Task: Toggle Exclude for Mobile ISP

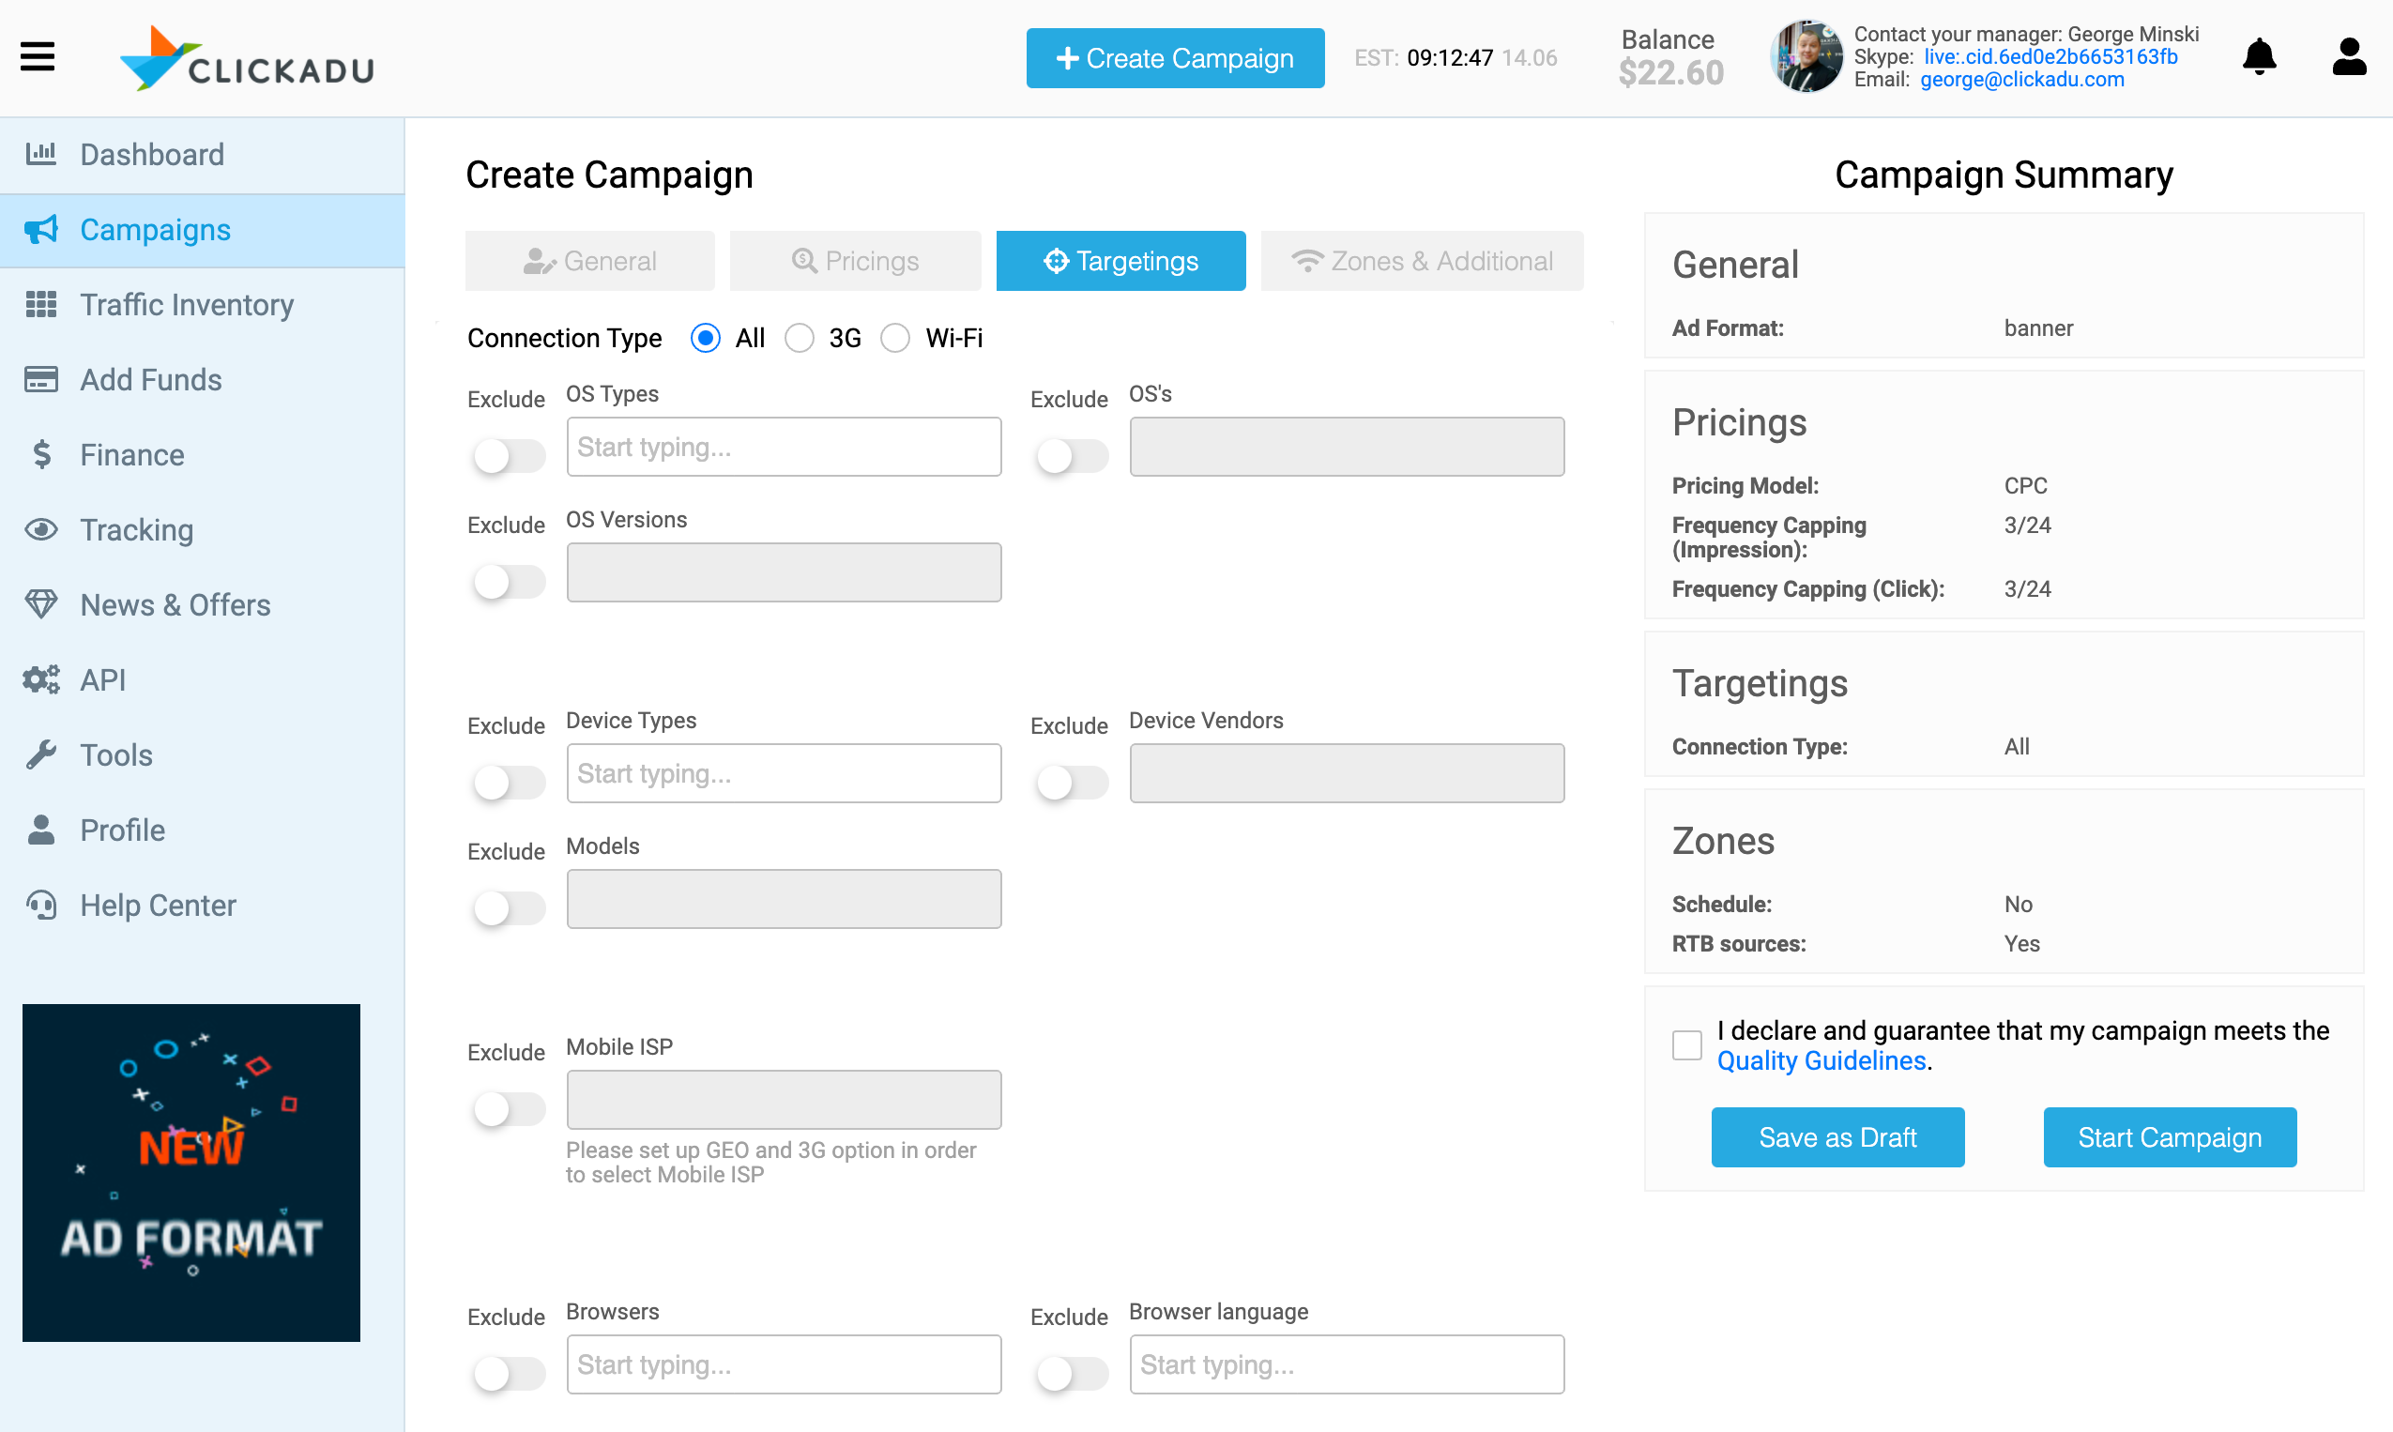Action: pos(508,1109)
